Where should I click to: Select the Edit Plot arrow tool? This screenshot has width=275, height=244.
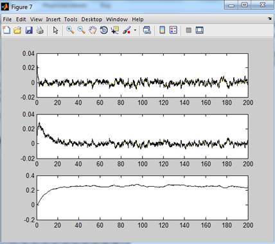click(55, 30)
